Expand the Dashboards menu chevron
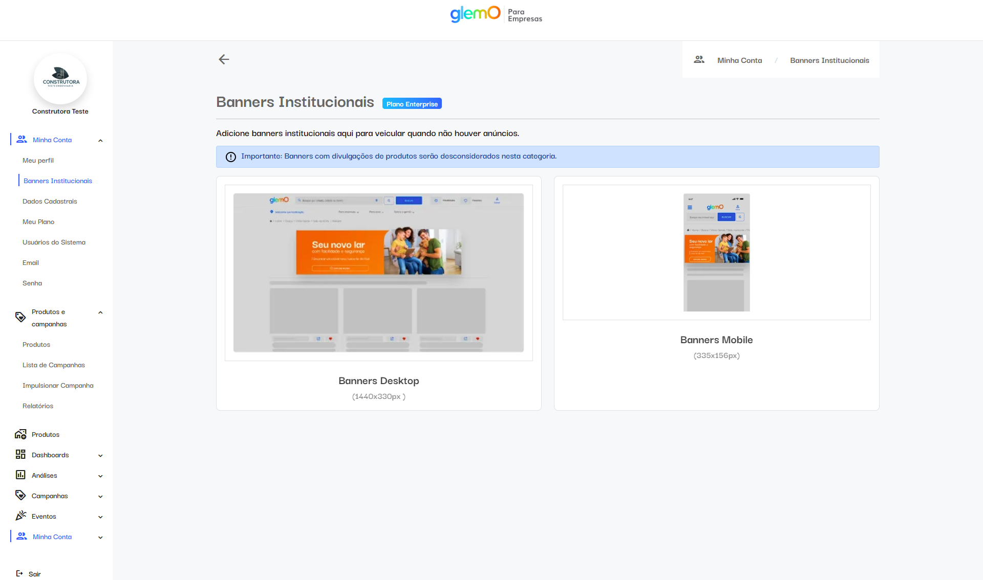983x580 pixels. point(100,456)
